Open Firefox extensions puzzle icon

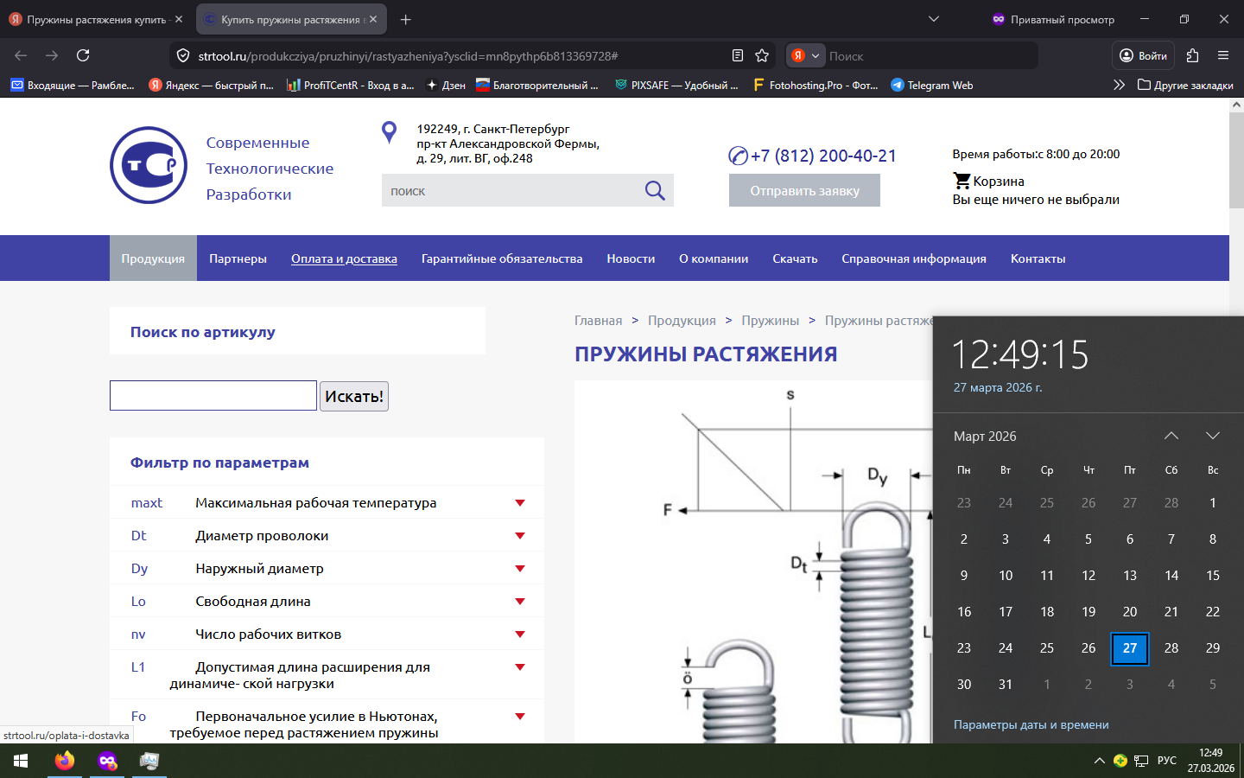(1192, 55)
